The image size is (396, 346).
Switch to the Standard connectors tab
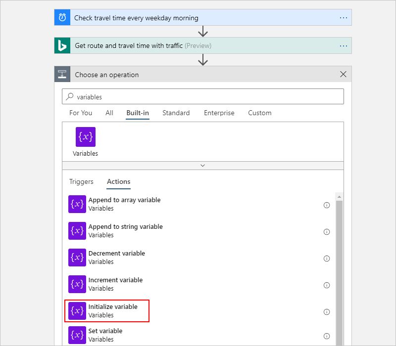click(176, 113)
